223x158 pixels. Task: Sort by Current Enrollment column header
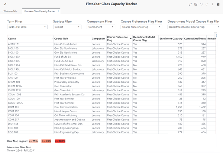coord(195,39)
